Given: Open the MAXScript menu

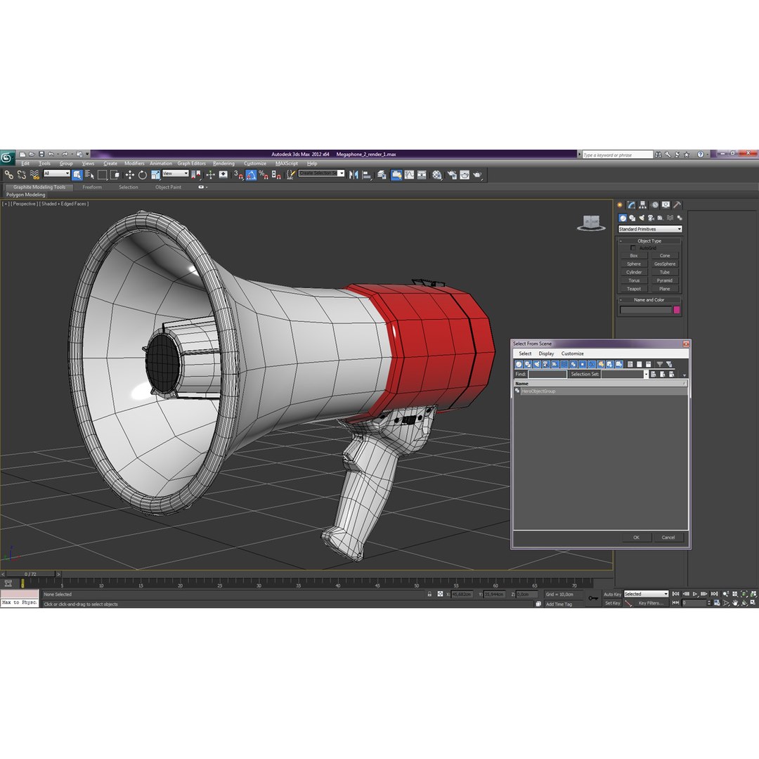Looking at the screenshot, I should click(287, 164).
